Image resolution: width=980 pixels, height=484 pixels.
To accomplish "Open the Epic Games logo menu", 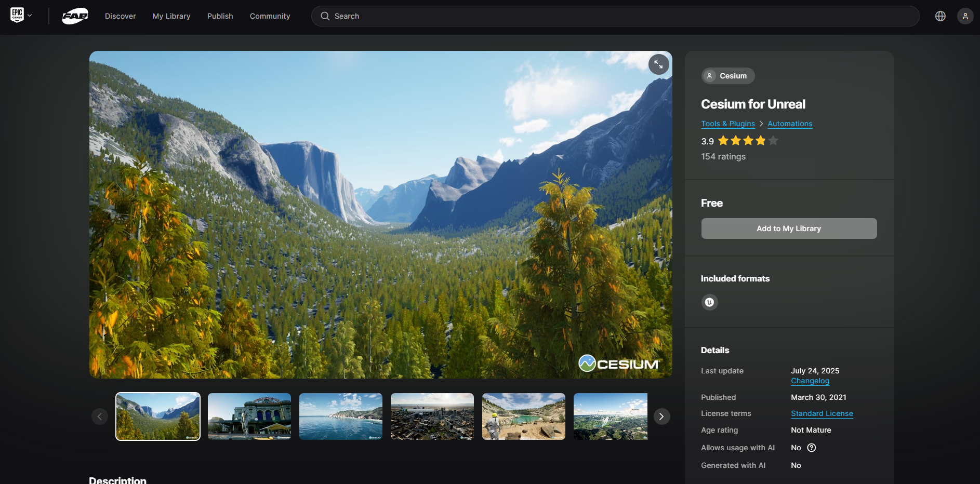I will 17,15.
